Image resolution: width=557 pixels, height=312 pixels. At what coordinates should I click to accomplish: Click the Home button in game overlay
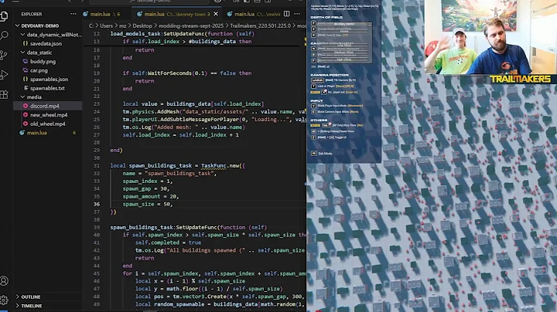(x=343, y=32)
